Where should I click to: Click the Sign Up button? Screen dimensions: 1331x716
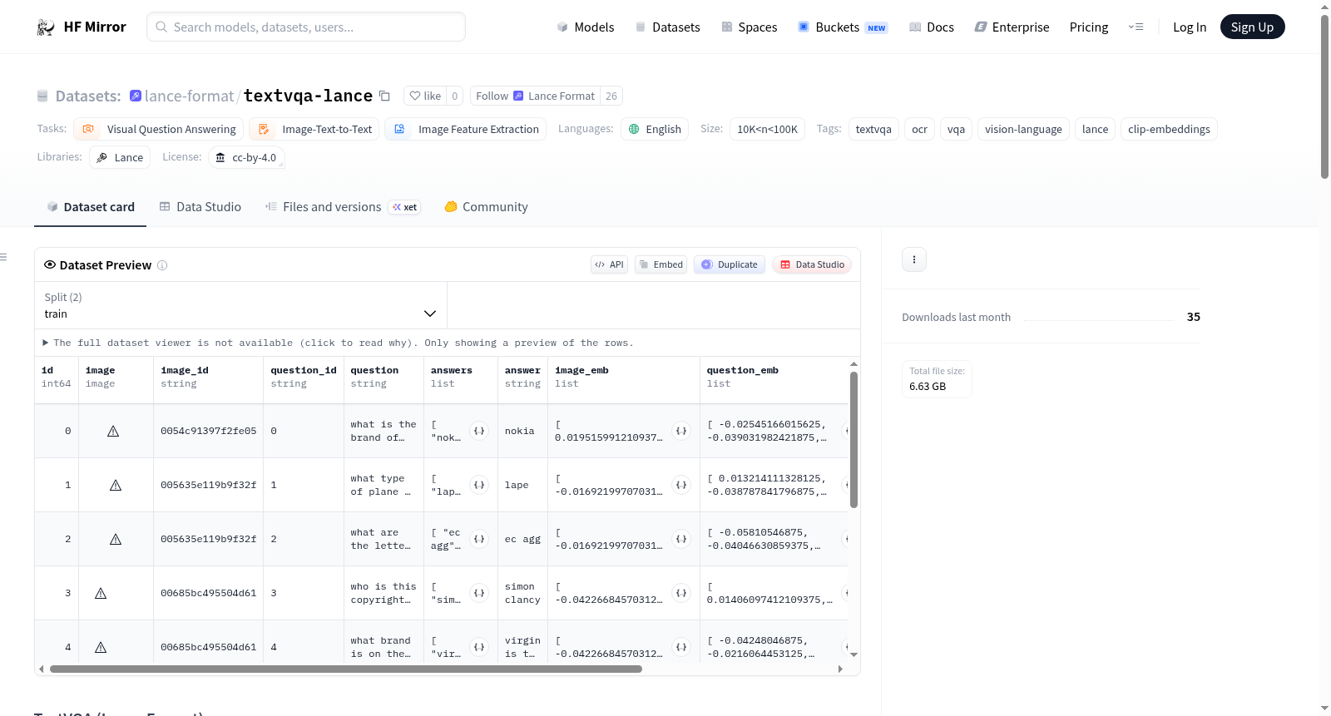1252,27
